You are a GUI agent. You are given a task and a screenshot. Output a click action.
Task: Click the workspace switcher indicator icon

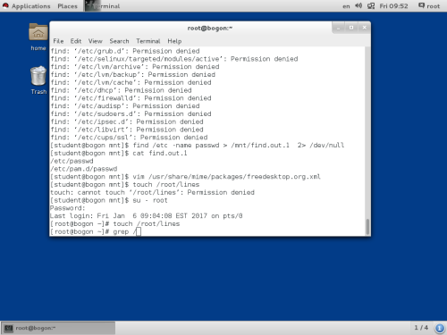point(440,328)
